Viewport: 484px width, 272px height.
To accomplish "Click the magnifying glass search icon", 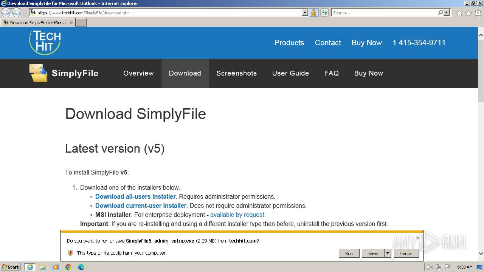I will click(x=440, y=12).
